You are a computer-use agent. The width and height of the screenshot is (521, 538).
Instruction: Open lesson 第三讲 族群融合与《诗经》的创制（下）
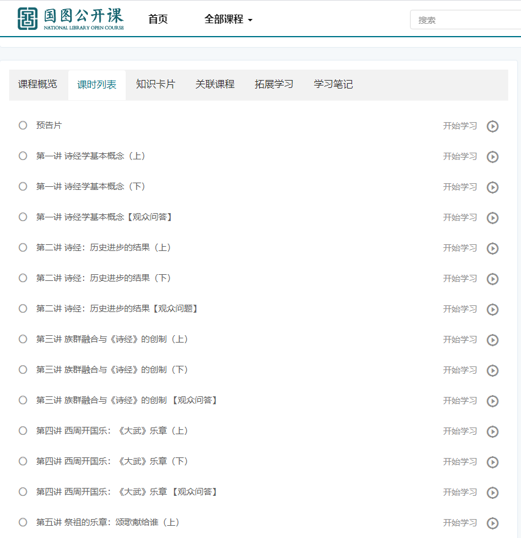(112, 369)
